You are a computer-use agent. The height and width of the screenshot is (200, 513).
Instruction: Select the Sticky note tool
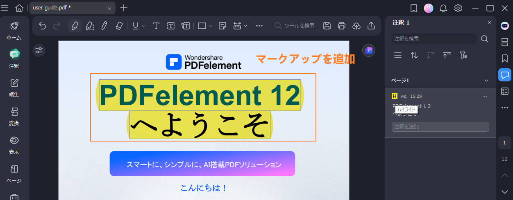[222, 26]
